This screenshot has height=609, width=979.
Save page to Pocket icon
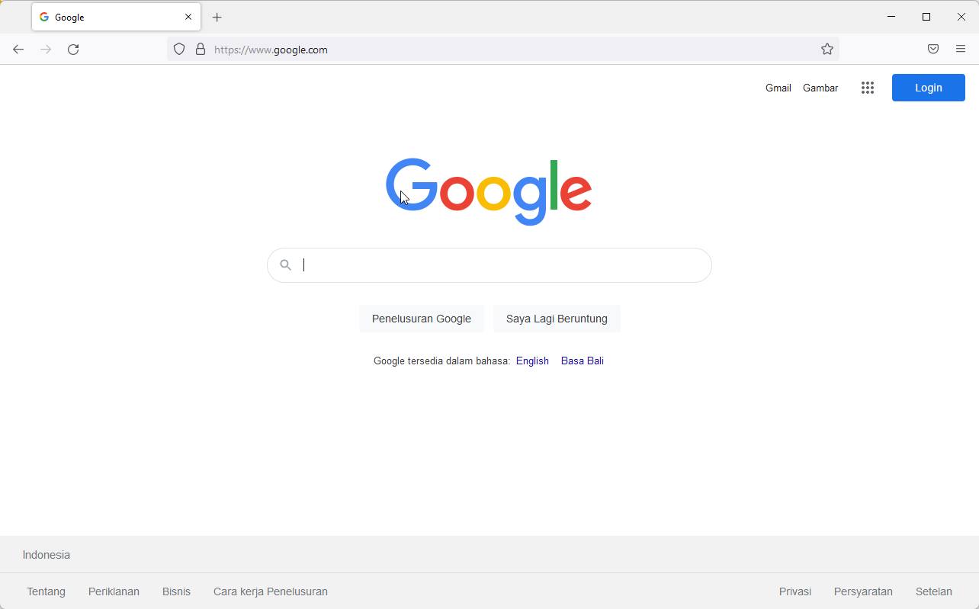pos(932,49)
